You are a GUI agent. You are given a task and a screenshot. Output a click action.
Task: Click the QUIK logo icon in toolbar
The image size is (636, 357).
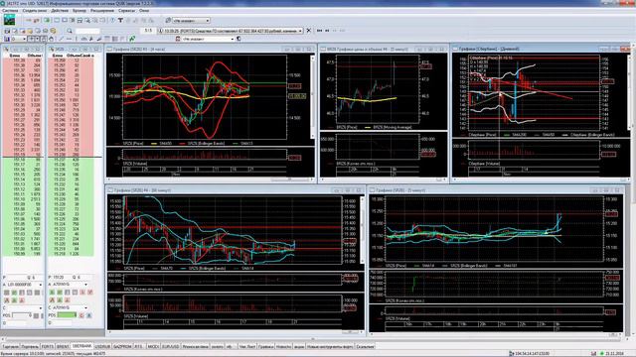[x=9, y=20]
